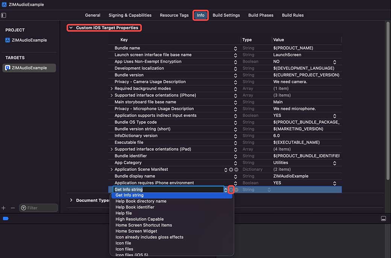Toggle the debug area with the bottom-right icon

tap(383, 218)
